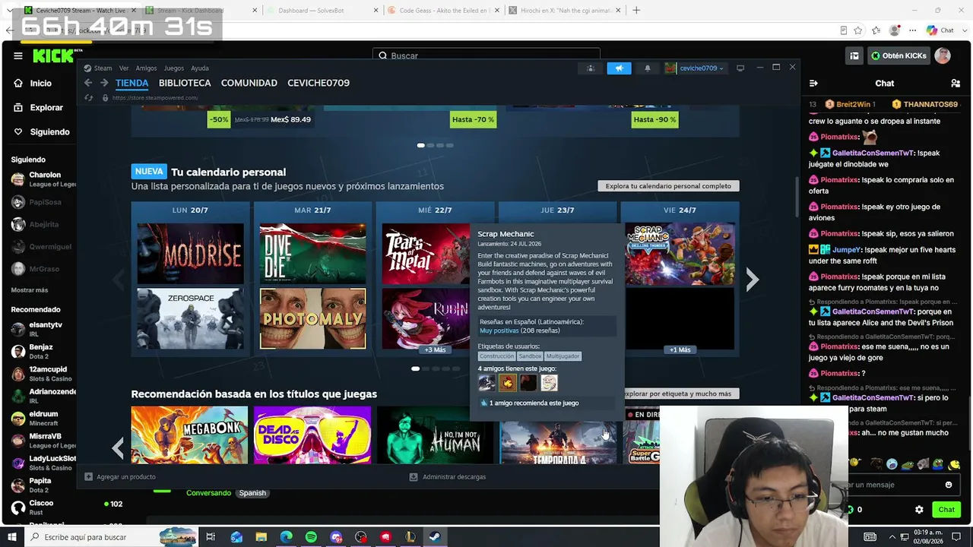
Task: Open the emoji picker in chat
Action: (x=949, y=485)
